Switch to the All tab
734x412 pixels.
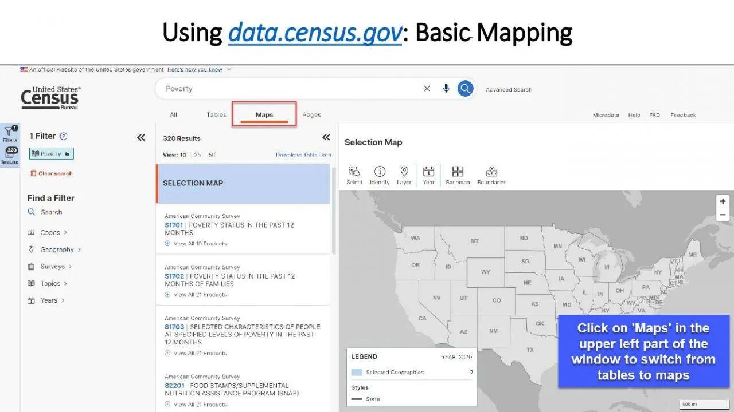click(x=173, y=115)
